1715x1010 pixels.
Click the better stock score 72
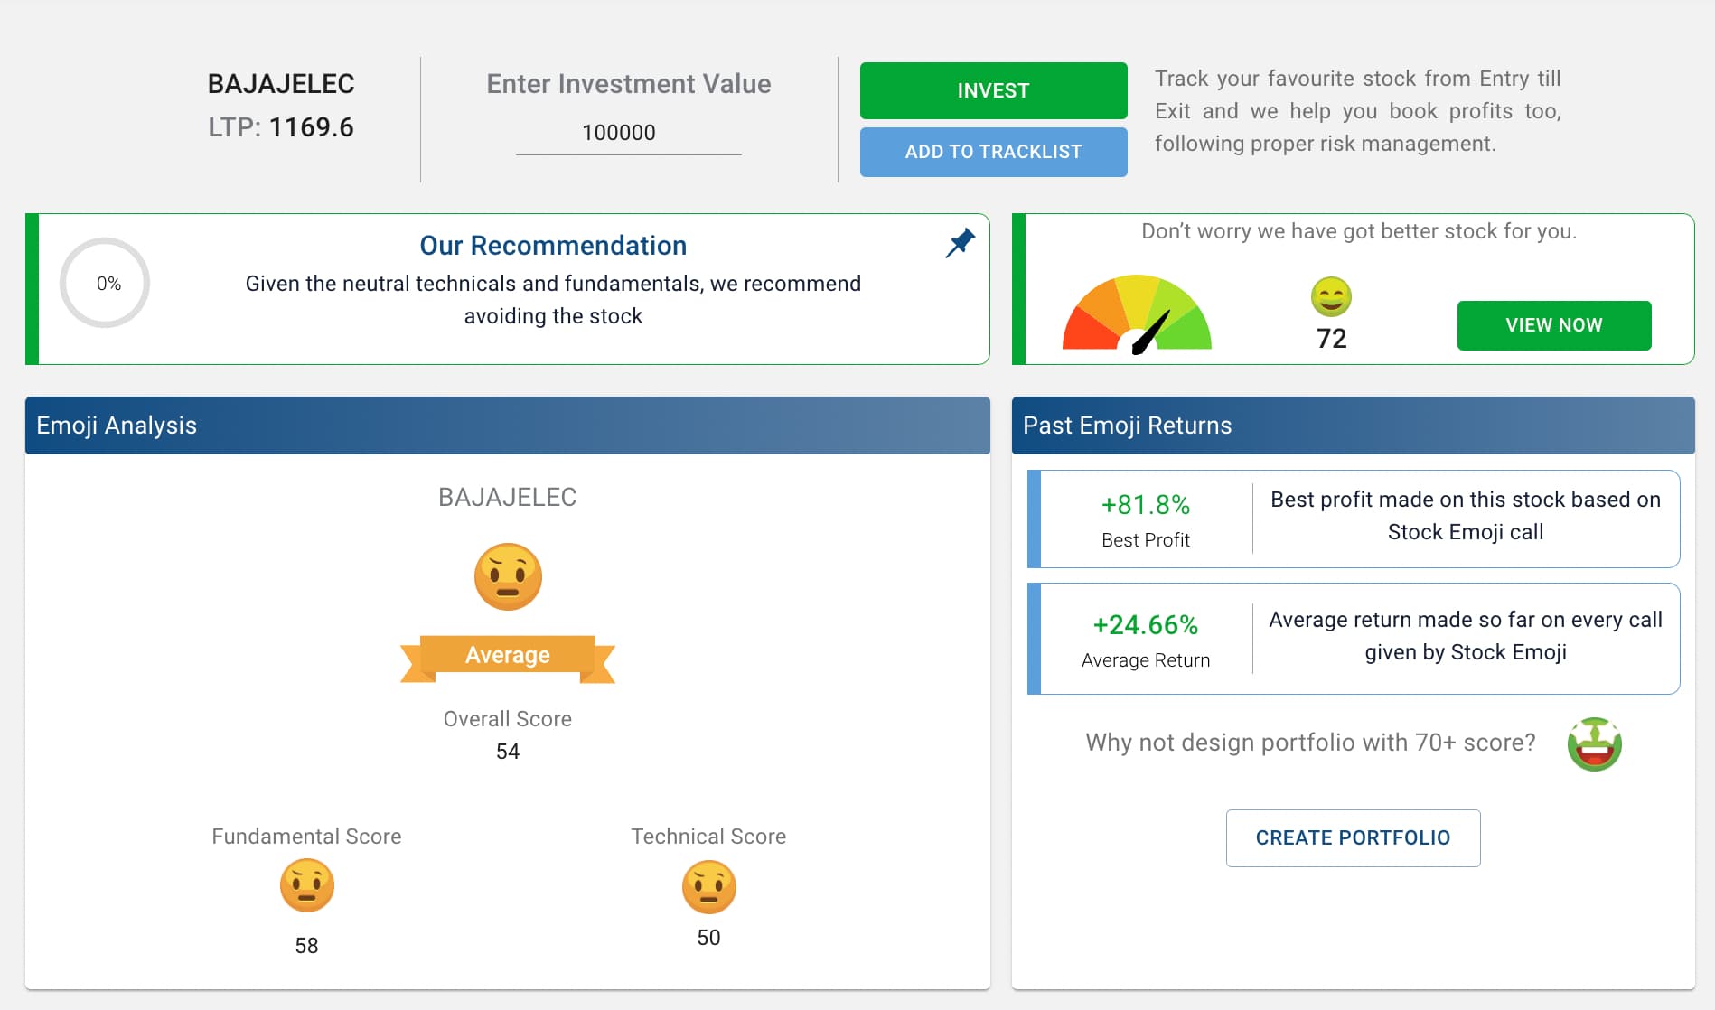[1332, 338]
